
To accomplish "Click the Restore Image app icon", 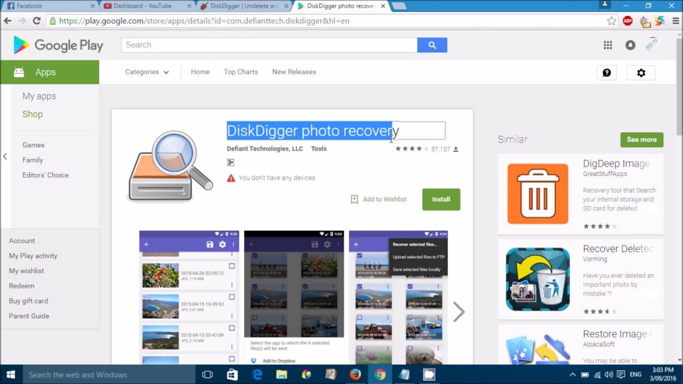I will coord(538,349).
